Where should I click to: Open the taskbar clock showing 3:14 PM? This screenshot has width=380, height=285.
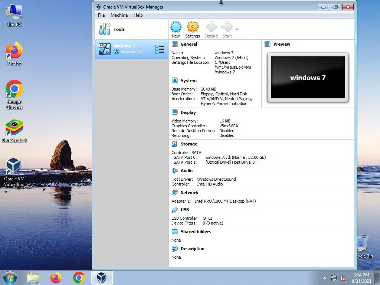click(361, 278)
